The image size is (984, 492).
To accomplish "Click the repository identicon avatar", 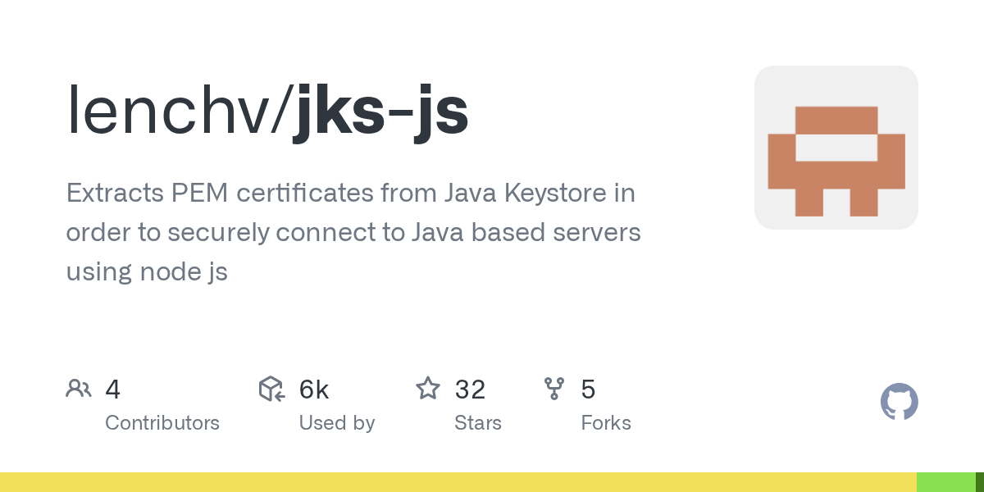I will [x=836, y=148].
